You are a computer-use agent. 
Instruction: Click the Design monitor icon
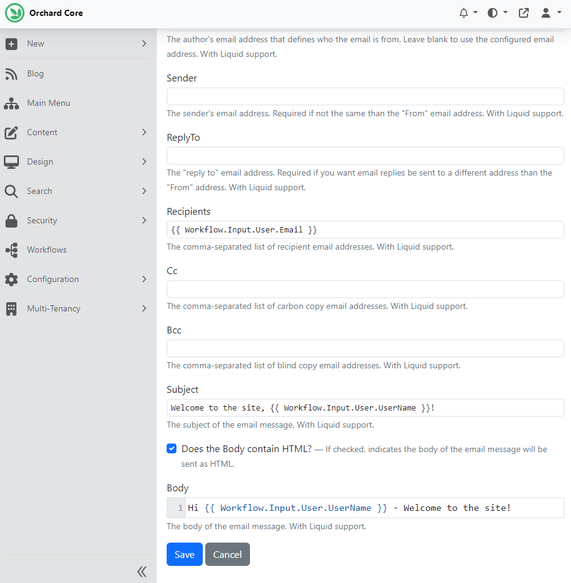pyautogui.click(x=11, y=162)
